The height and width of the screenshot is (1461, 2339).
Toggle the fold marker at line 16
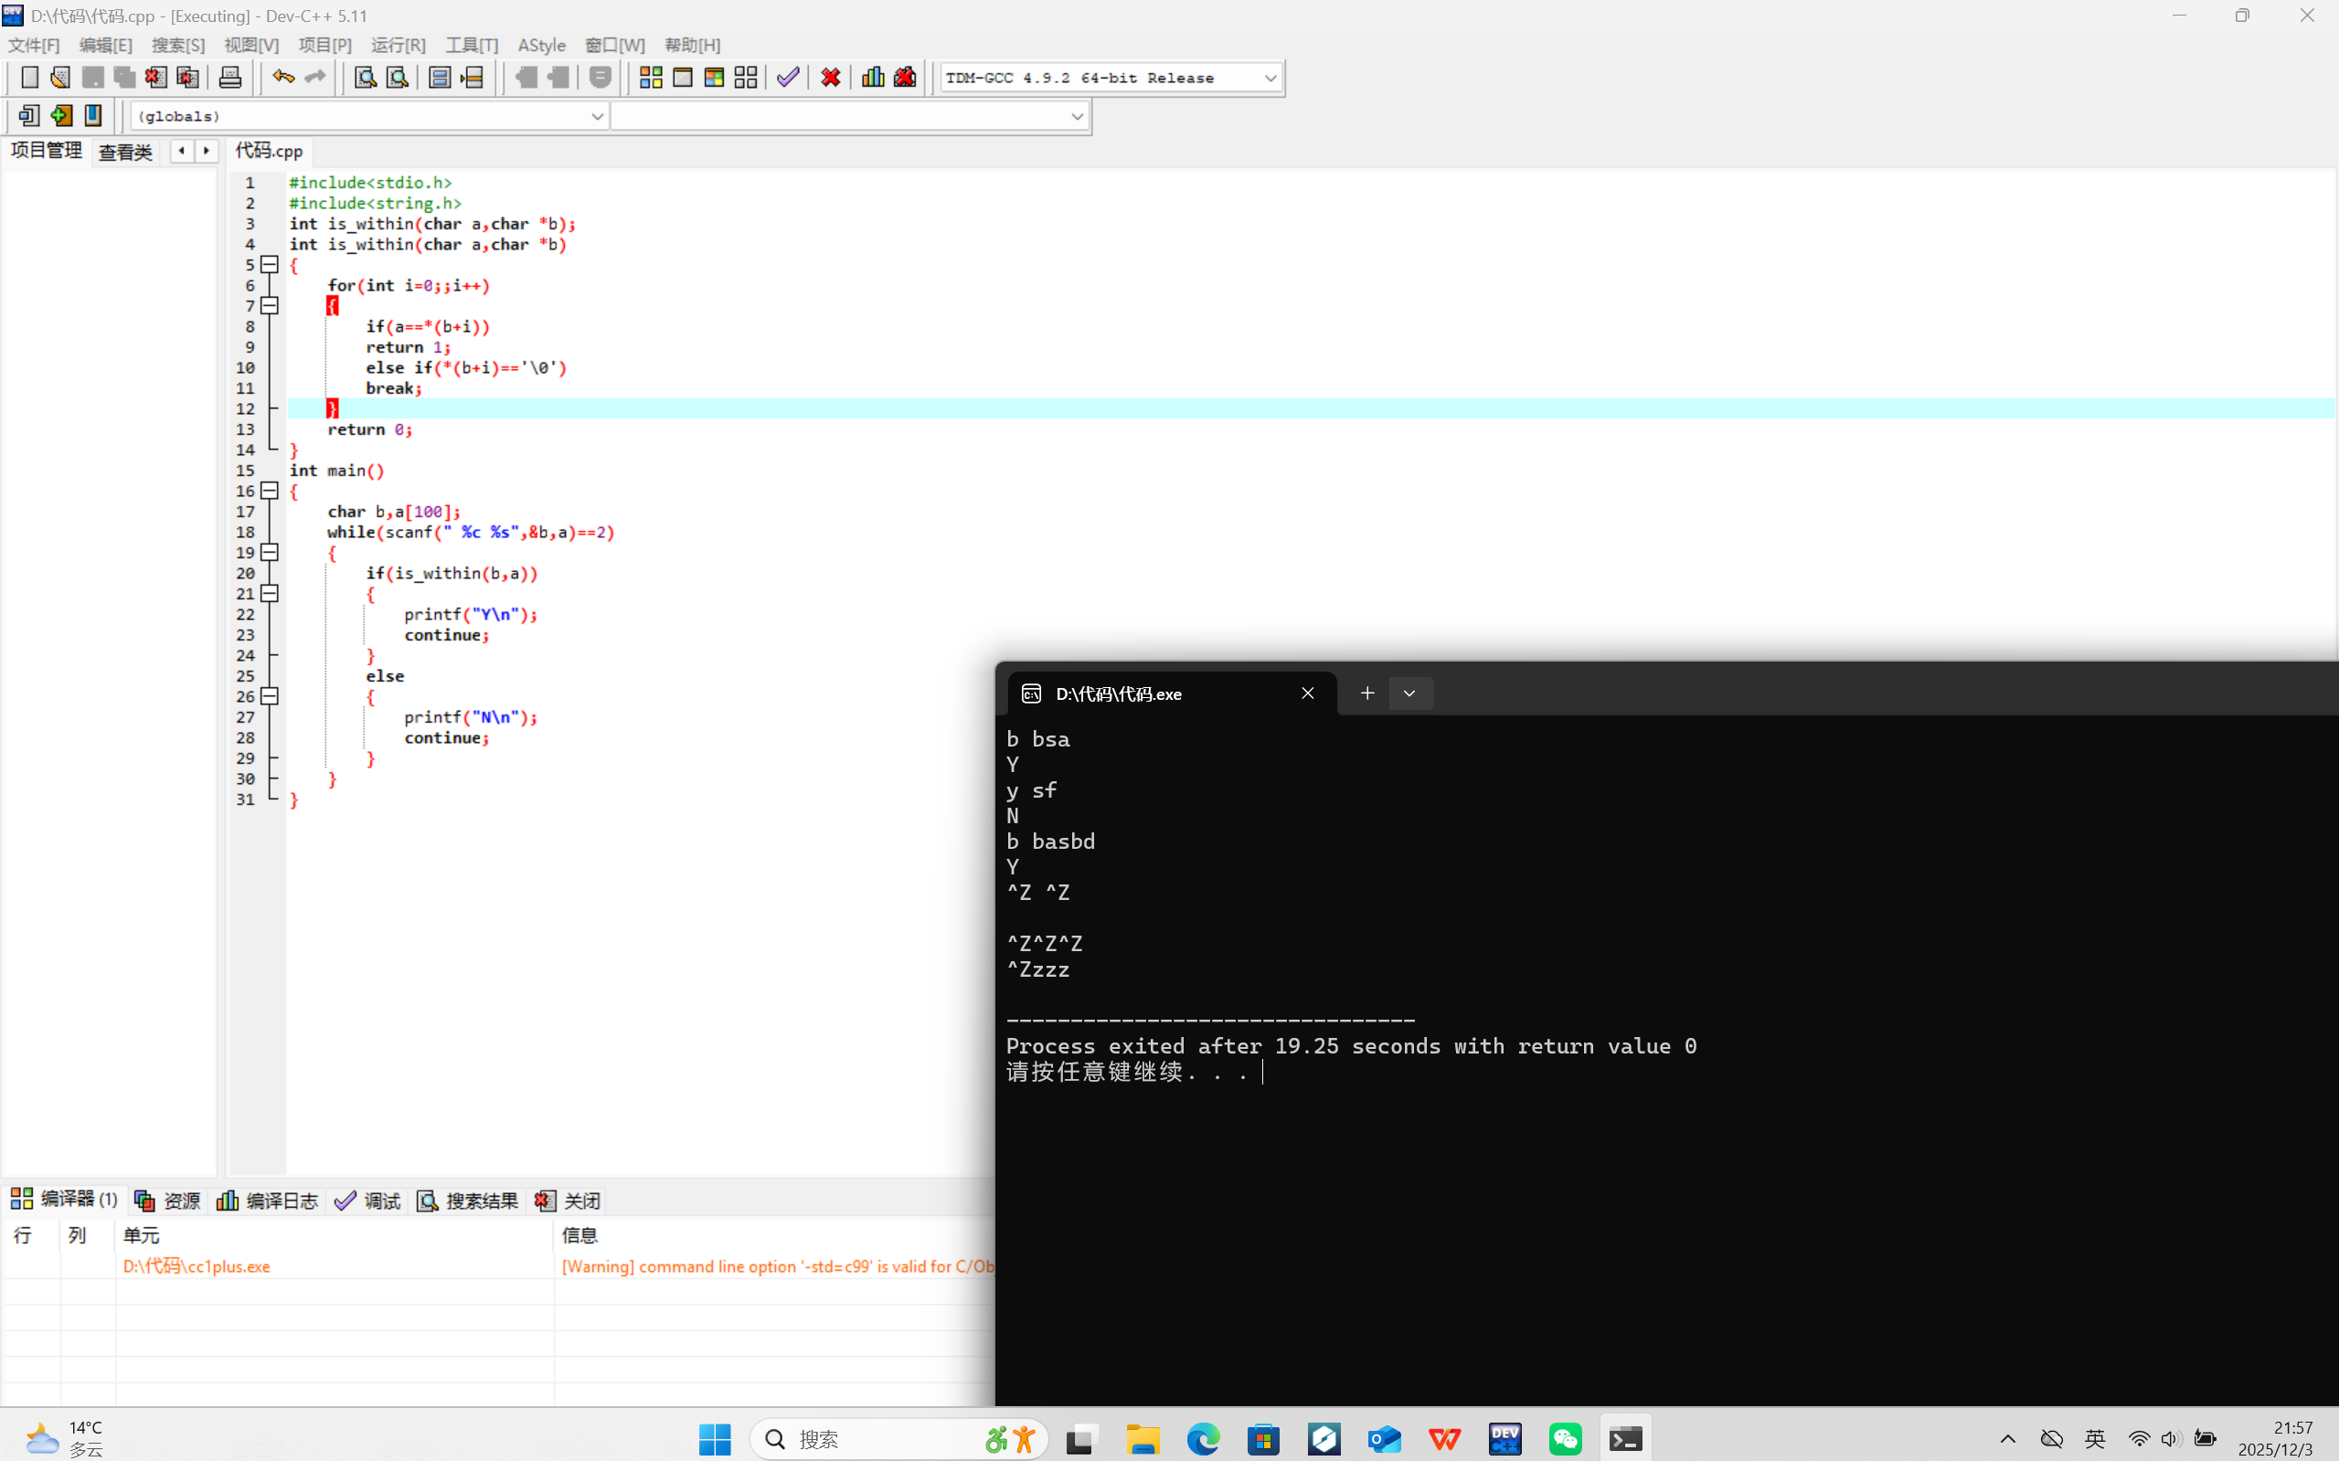(270, 491)
